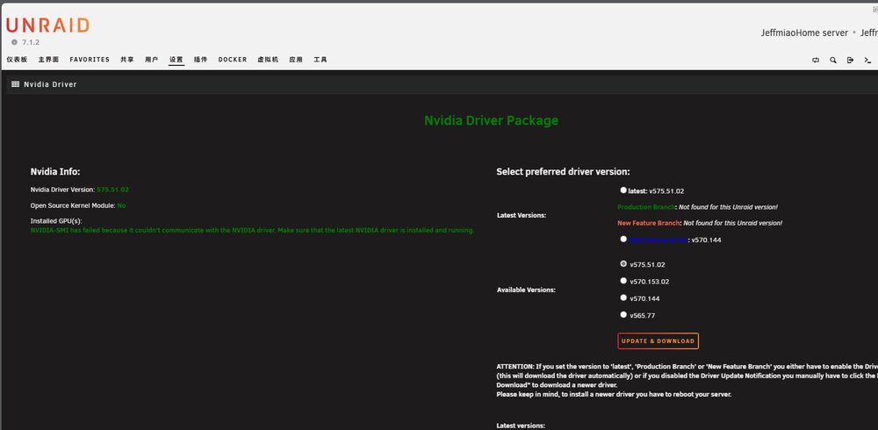Open the 主界面 main menu
878x430 pixels.
(48, 60)
